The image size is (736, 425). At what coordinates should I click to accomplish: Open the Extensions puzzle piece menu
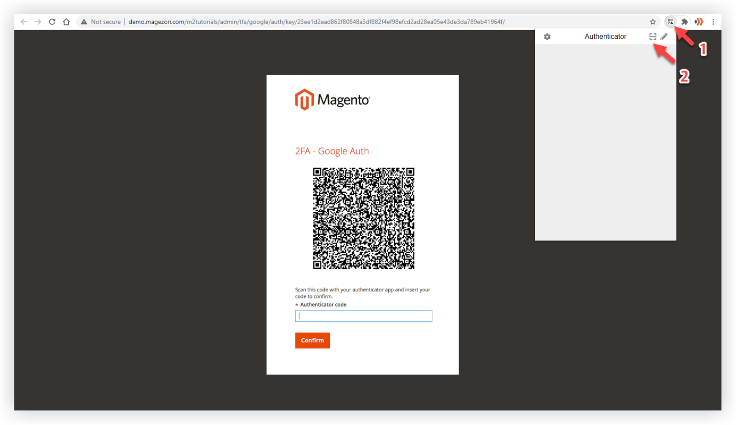684,22
